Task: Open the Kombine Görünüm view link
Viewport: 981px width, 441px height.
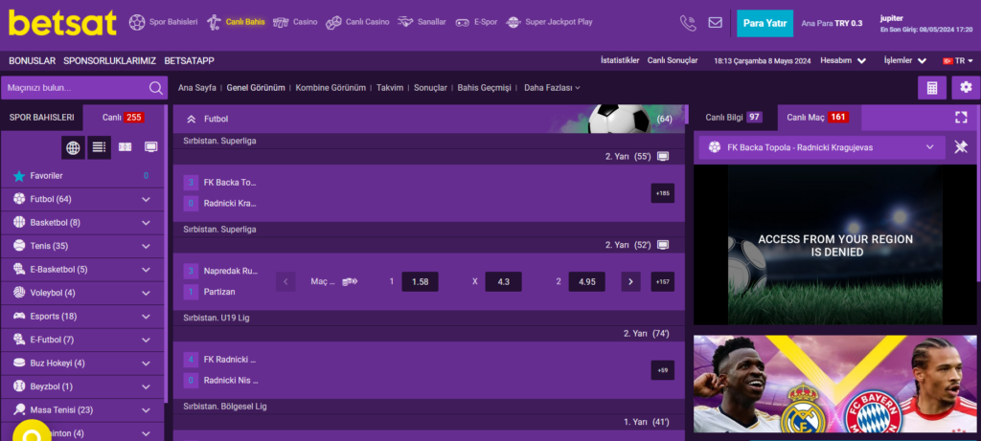Action: [331, 88]
